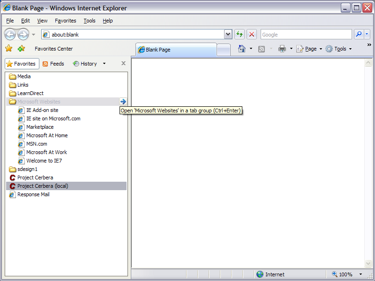Click the red Stop loading icon
This screenshot has height=281, width=375.
click(252, 34)
